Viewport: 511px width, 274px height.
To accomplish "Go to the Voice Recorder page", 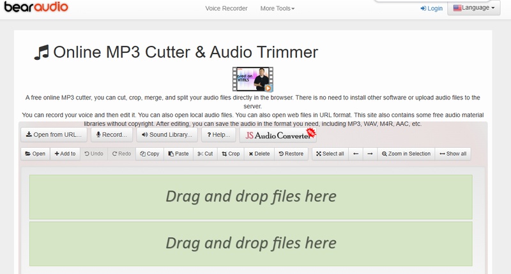I will [x=226, y=8].
